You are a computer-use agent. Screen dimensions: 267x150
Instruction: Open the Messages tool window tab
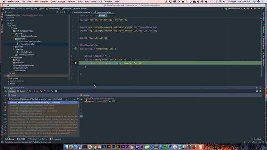[55, 139]
